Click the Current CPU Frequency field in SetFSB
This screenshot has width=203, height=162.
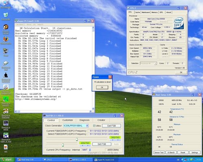[x=113, y=150]
